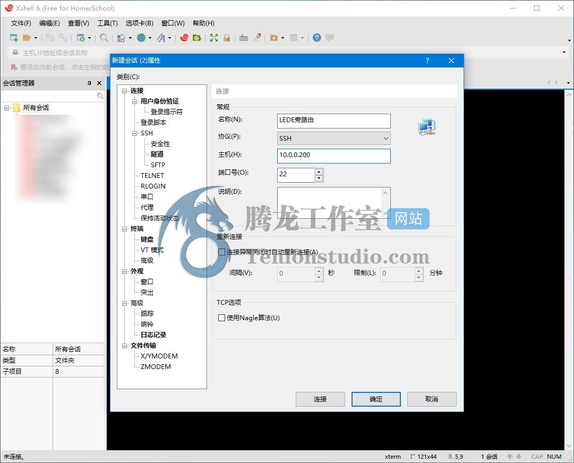
Task: Click the color scheme squares toolbar icon
Action: coord(121,38)
